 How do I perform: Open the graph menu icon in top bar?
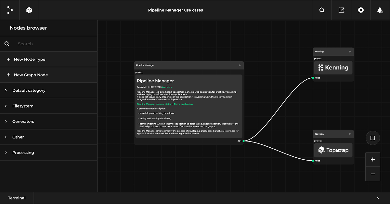coord(10,10)
